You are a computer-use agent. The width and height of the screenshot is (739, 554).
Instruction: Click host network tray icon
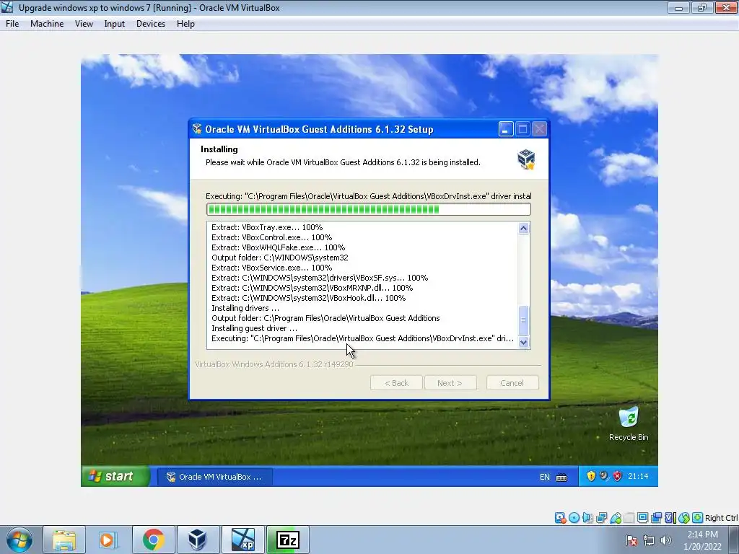tap(649, 540)
